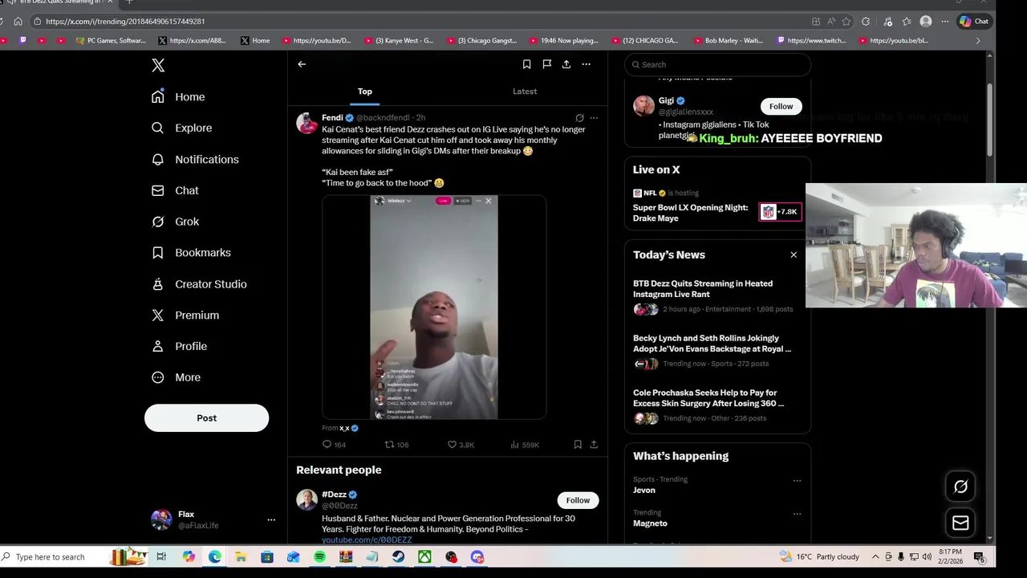The height and width of the screenshot is (578, 1027).
Task: Open the Magneto trending topic
Action: point(650,523)
